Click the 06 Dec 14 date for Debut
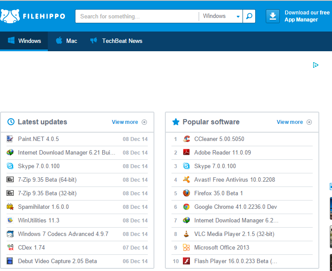 [135, 261]
